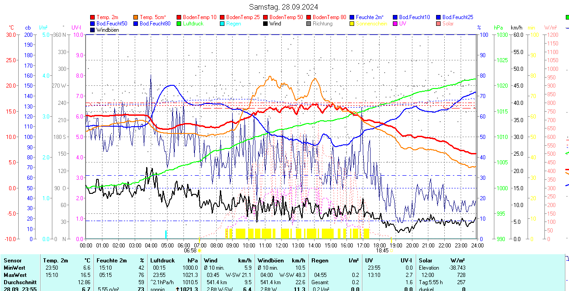Click the Bod.Feucht25 legend entry
Image resolution: width=569 pixels, height=291 pixels.
point(455,17)
